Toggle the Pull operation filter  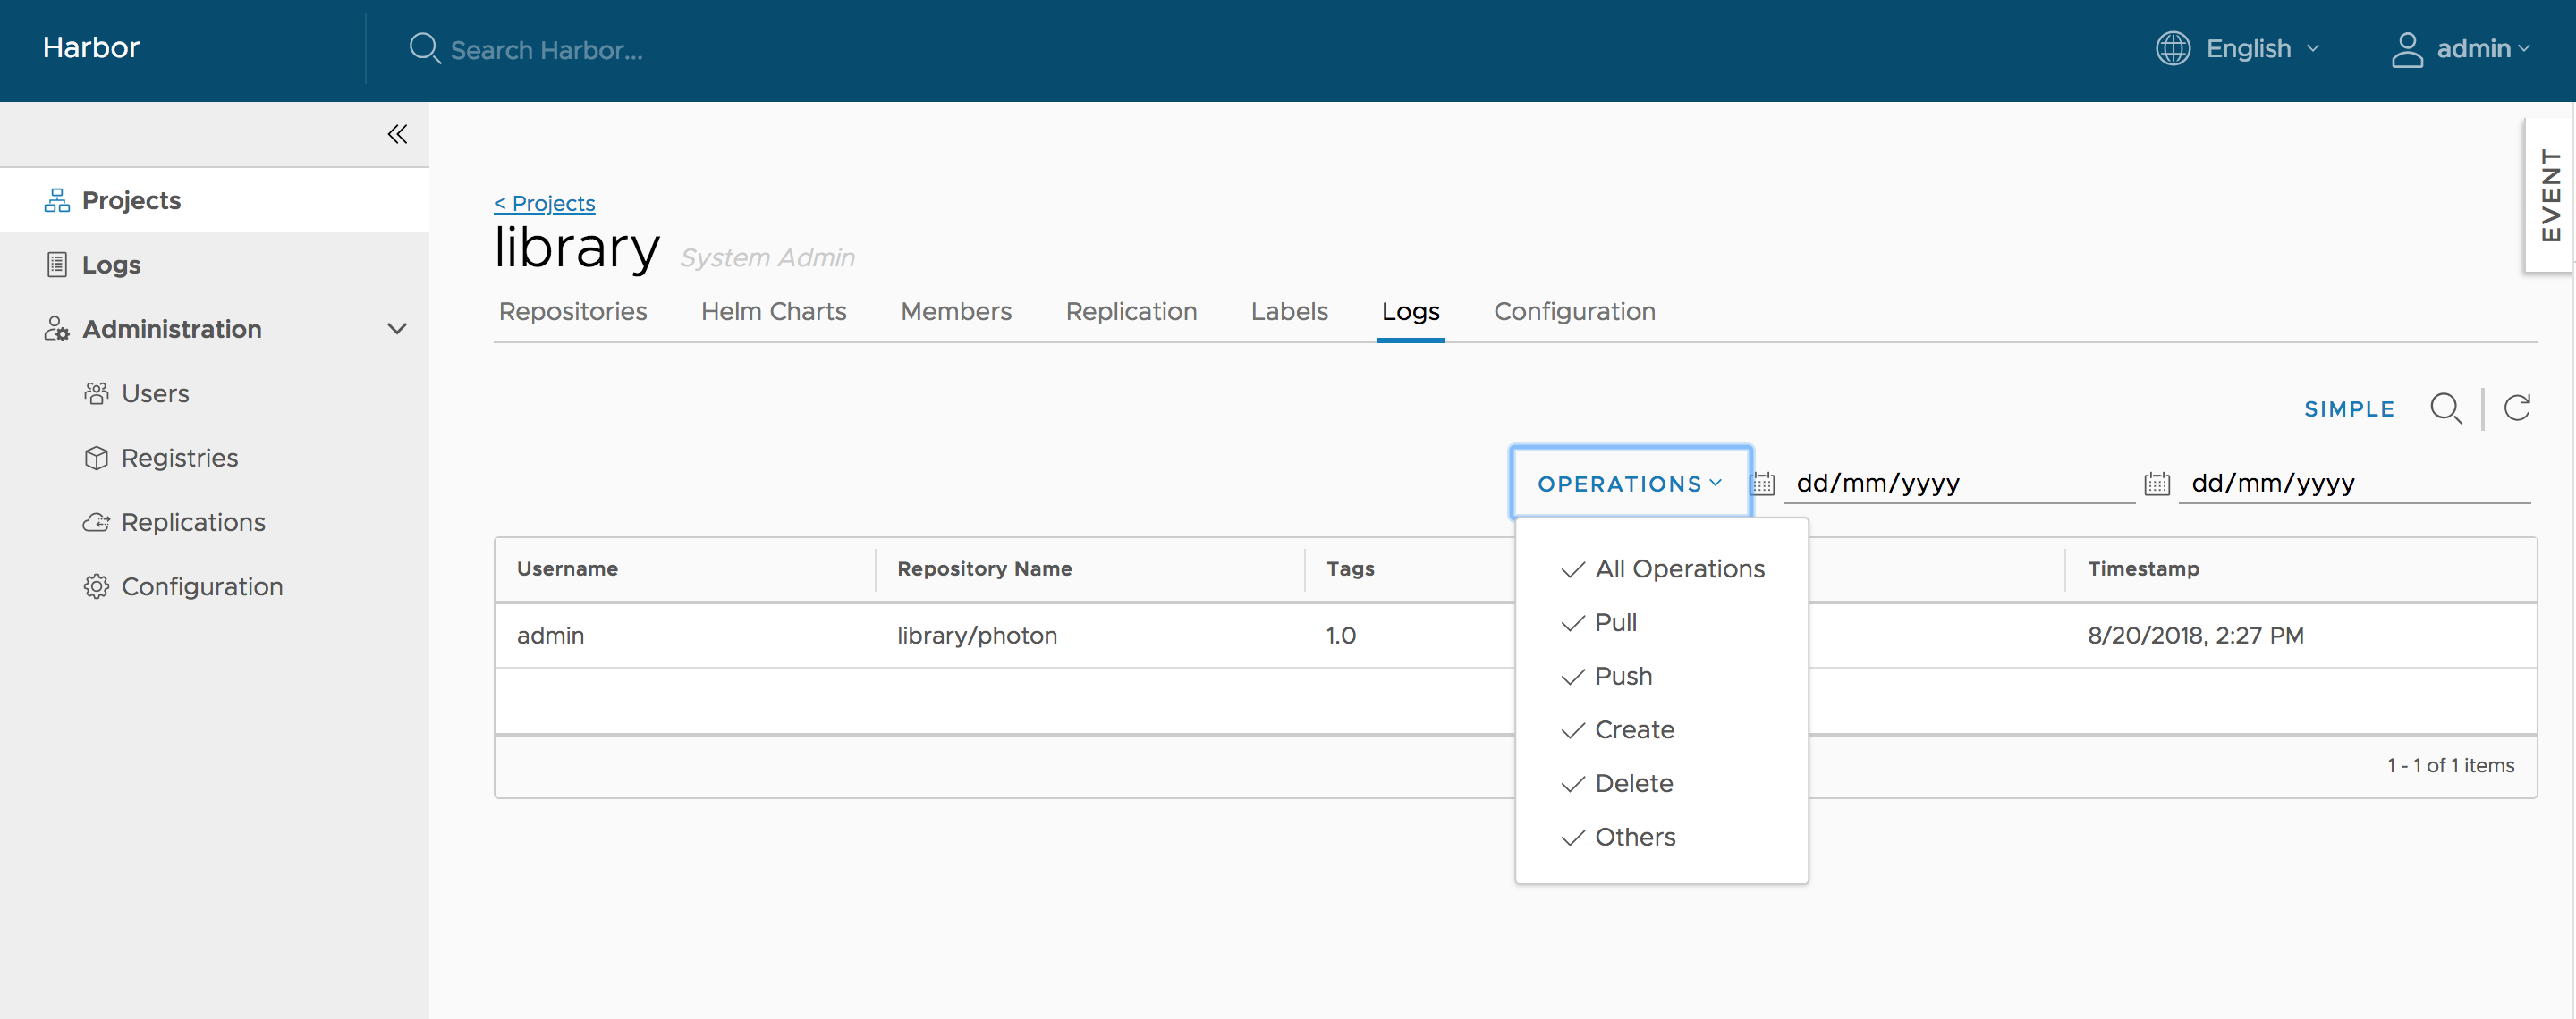coord(1615,620)
